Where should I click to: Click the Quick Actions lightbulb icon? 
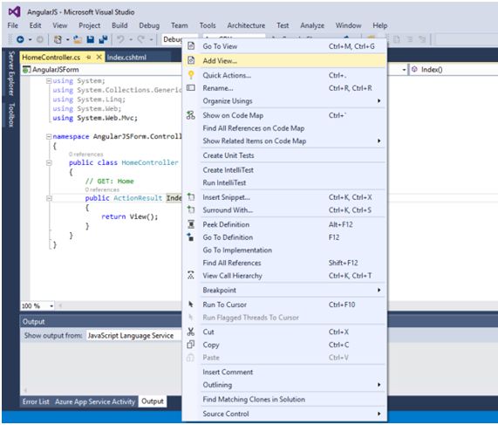[191, 75]
